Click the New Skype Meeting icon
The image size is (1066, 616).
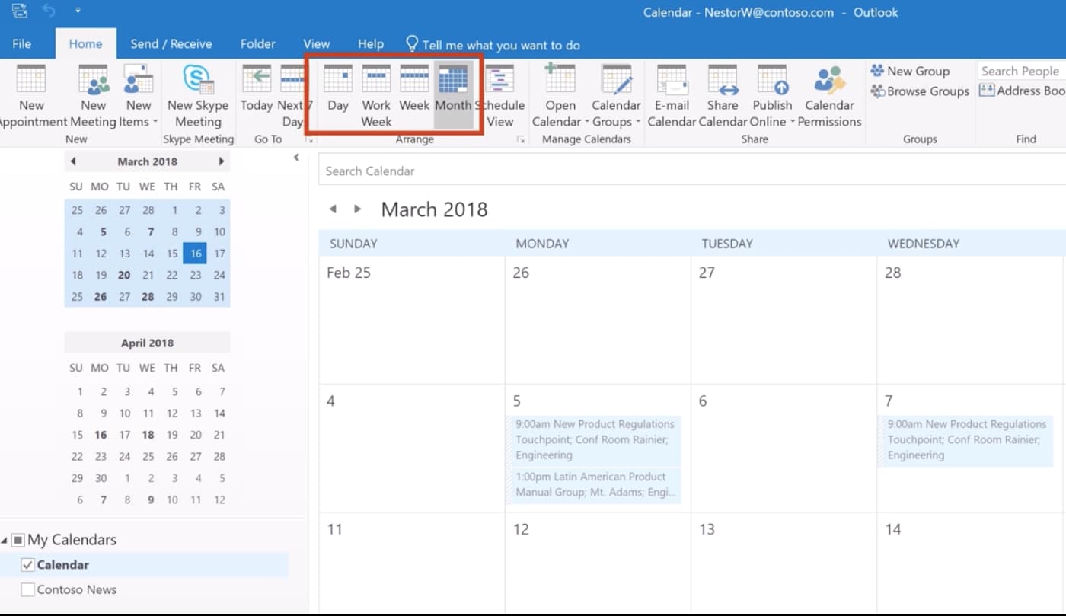tap(197, 81)
